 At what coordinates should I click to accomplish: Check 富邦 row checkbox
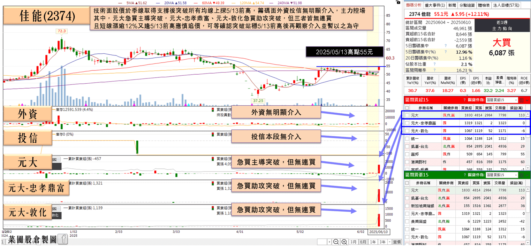coord(407,154)
